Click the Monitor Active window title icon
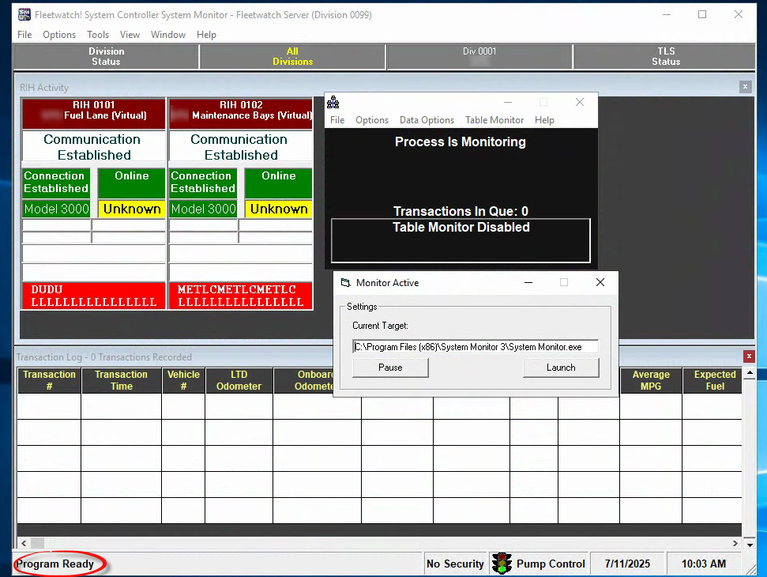The image size is (767, 577). [346, 283]
